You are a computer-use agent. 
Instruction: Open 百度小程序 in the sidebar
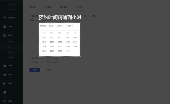point(12,10)
